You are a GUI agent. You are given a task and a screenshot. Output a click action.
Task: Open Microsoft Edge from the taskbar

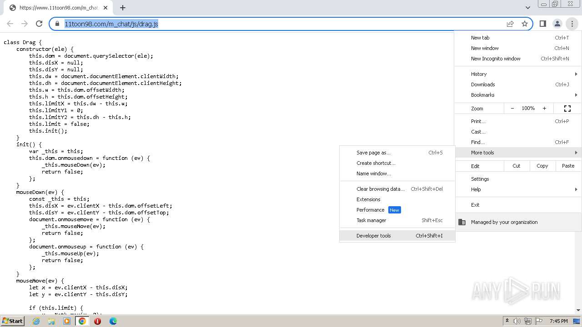tap(113, 321)
